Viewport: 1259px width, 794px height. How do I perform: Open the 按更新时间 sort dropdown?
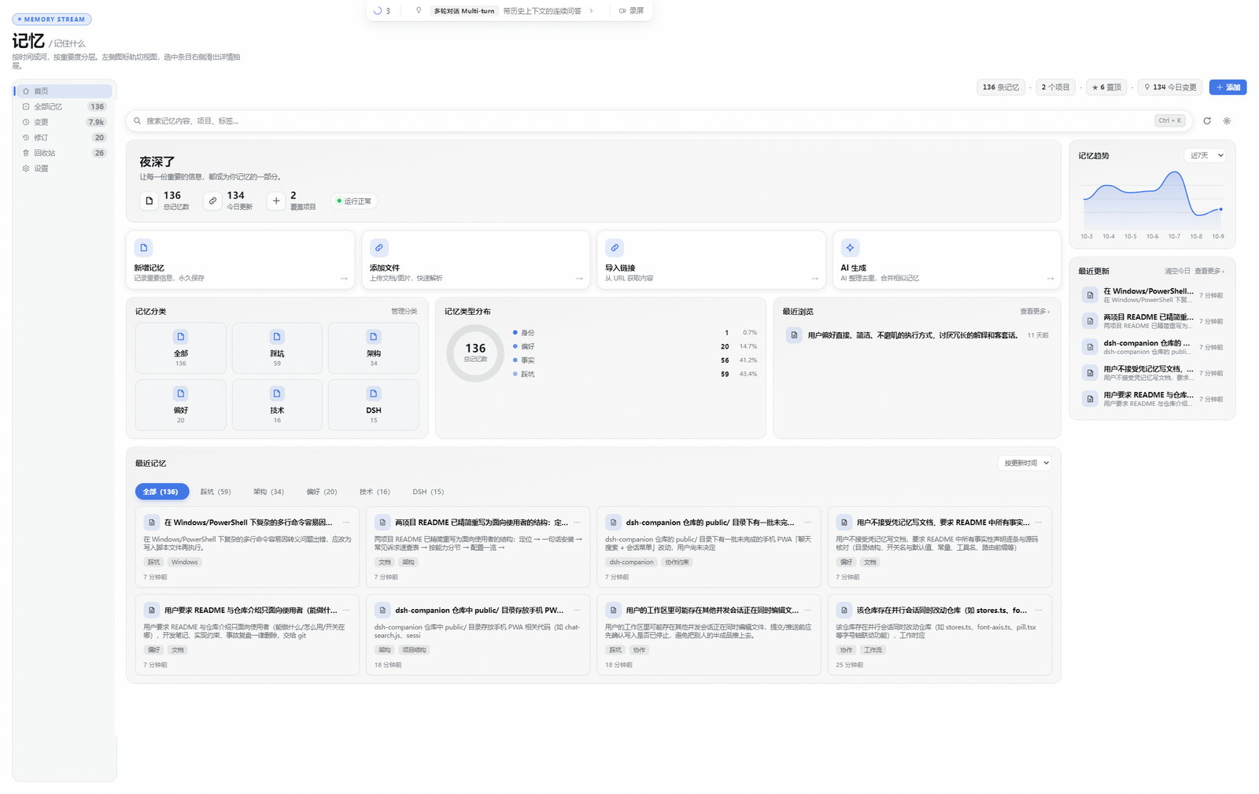pyautogui.click(x=1025, y=463)
